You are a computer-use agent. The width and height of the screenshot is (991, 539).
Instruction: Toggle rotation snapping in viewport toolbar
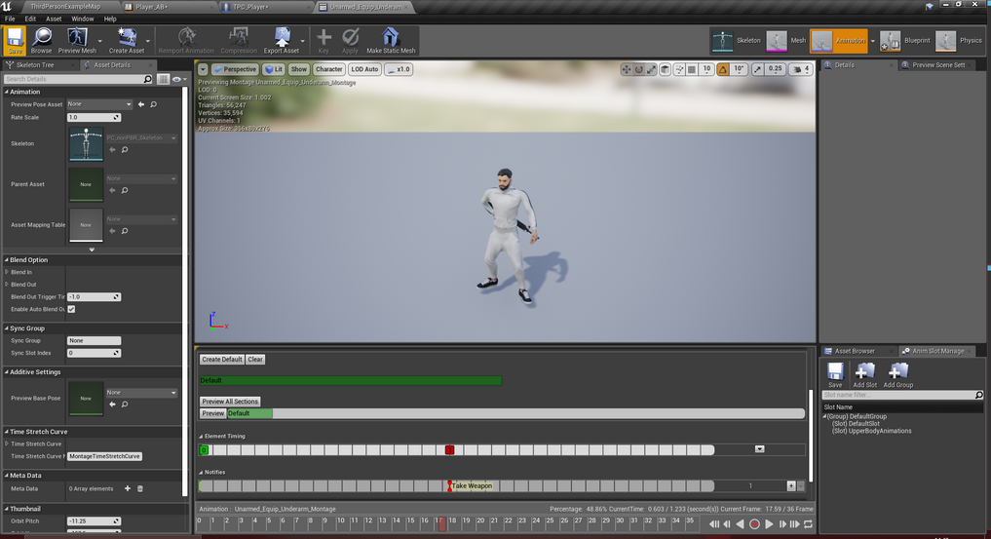723,69
